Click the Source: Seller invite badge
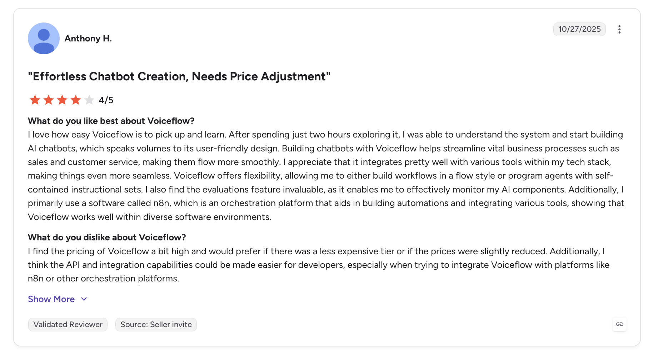This screenshot has height=350, width=648. 156,325
